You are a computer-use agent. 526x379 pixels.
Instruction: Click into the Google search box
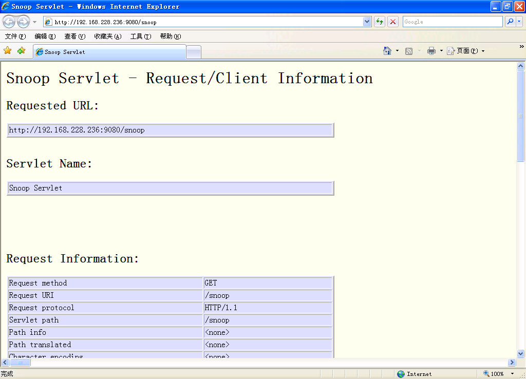tap(452, 22)
